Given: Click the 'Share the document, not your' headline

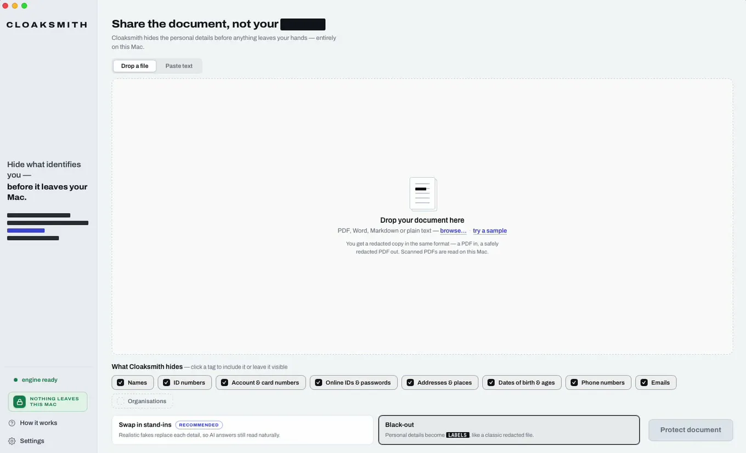Looking at the screenshot, I should pyautogui.click(x=195, y=24).
